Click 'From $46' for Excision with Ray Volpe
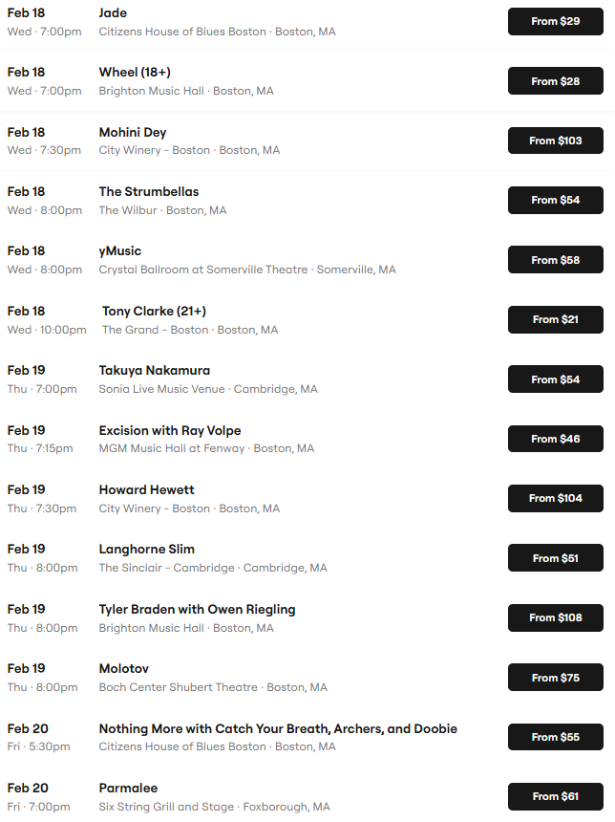This screenshot has width=615, height=822. pos(555,439)
